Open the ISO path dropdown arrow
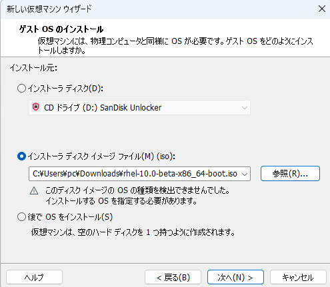 pyautogui.click(x=245, y=174)
